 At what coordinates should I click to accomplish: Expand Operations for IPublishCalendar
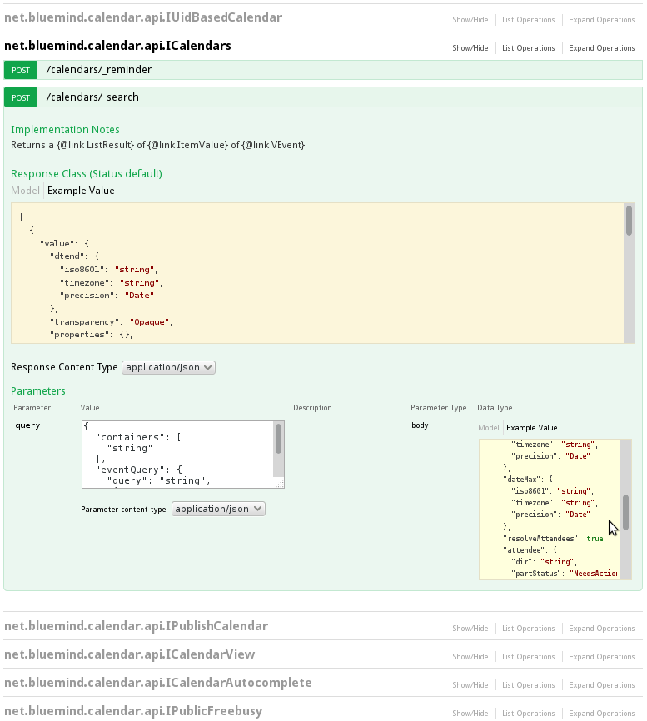click(601, 629)
